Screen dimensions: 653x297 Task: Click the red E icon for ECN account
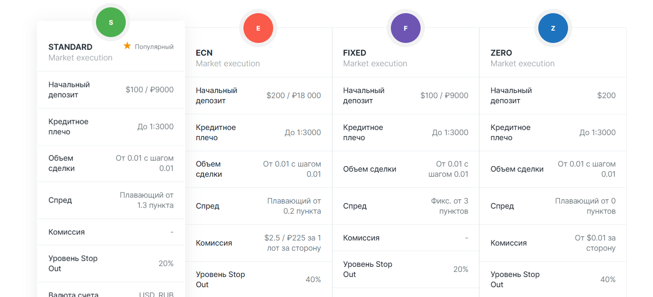point(258,28)
